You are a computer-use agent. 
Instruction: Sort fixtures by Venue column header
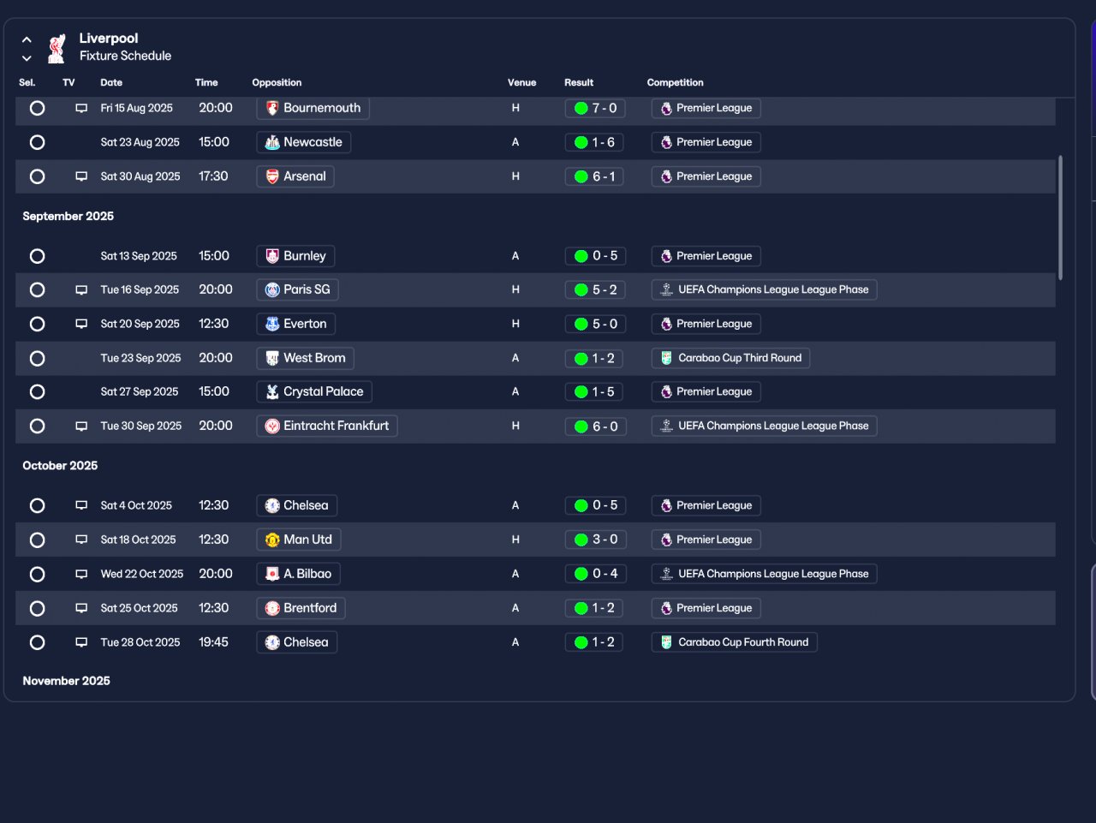coord(521,83)
